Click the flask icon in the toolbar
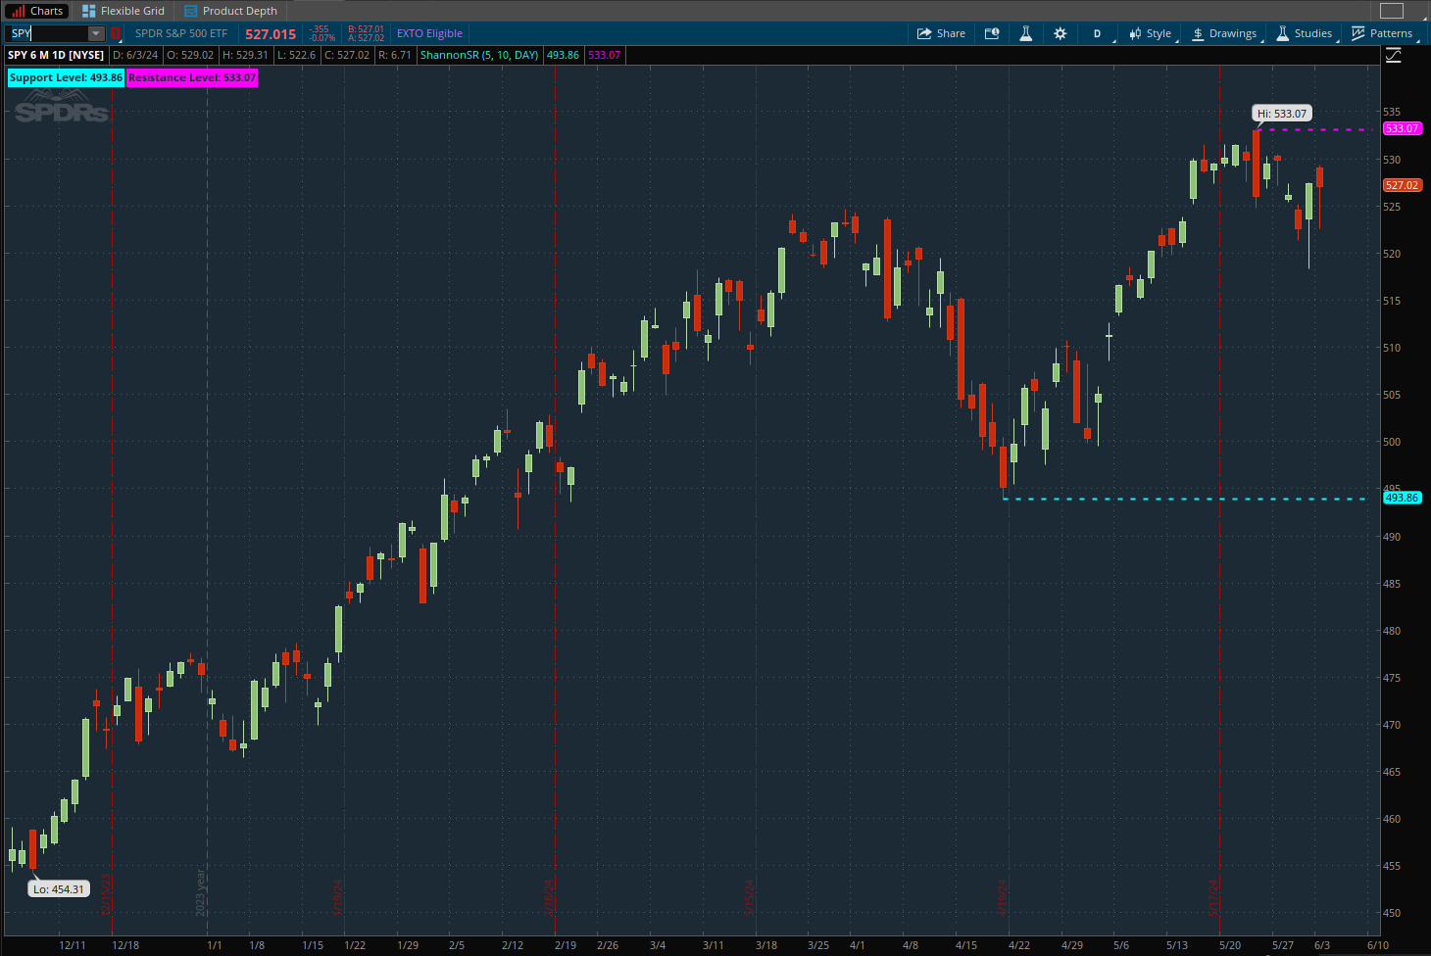This screenshot has width=1431, height=956. [1025, 32]
